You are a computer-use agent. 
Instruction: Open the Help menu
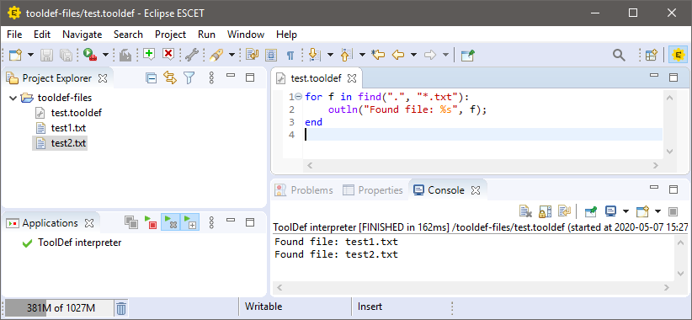pyautogui.click(x=286, y=35)
